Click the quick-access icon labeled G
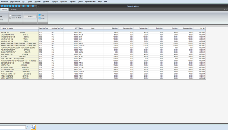This screenshot has height=130, width=228. [x=13, y=6]
